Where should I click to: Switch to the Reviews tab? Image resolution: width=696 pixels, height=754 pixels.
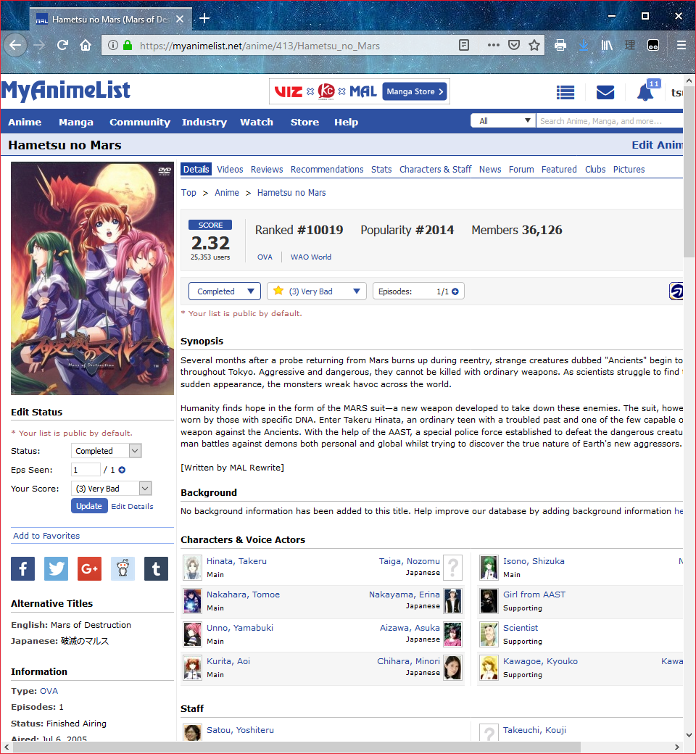click(267, 169)
